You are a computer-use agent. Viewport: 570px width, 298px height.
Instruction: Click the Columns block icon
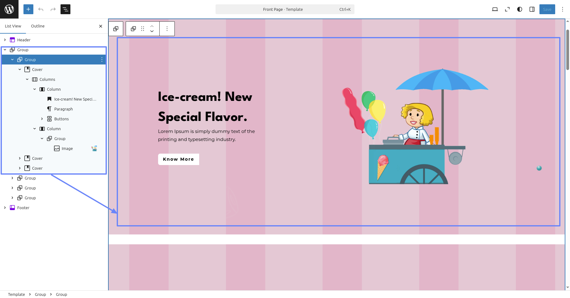coord(35,79)
